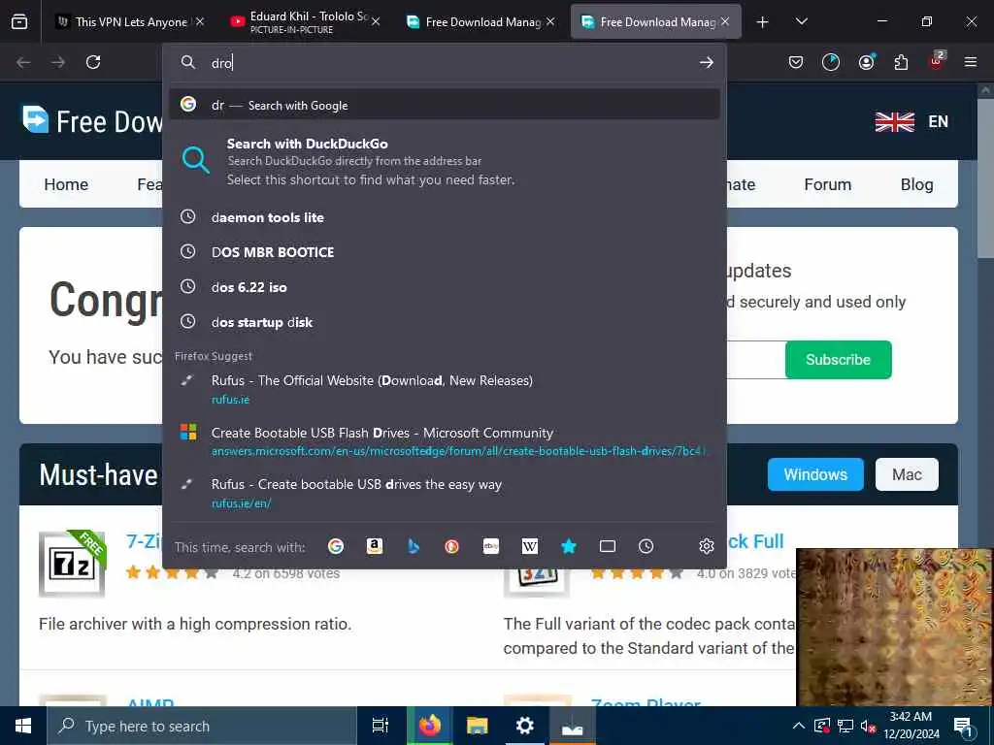Switch to first Free Download Manager tab
This screenshot has height=745, width=994.
(481, 21)
